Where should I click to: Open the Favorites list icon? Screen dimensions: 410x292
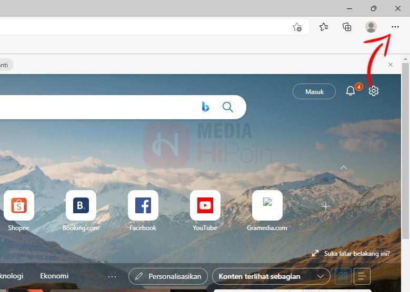click(x=324, y=27)
